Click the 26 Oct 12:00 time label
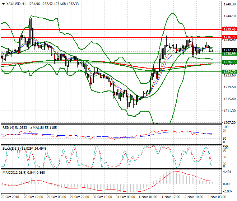Viewport: 237px width, 201px height. tap(33, 197)
